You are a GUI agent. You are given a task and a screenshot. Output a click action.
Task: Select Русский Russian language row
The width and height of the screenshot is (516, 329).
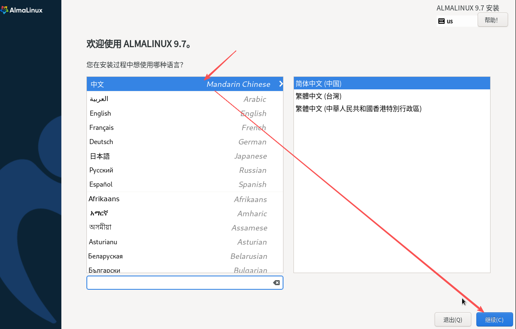coord(185,170)
